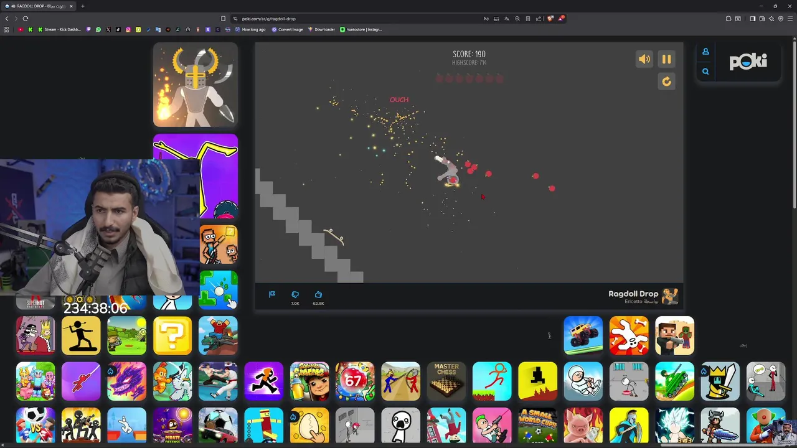
Task: Open the Downloader bookmark
Action: tap(321, 29)
